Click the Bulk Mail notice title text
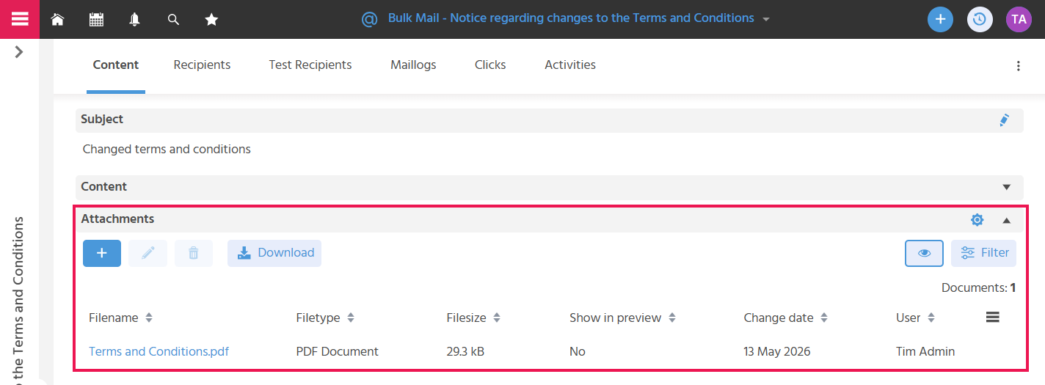 tap(571, 18)
